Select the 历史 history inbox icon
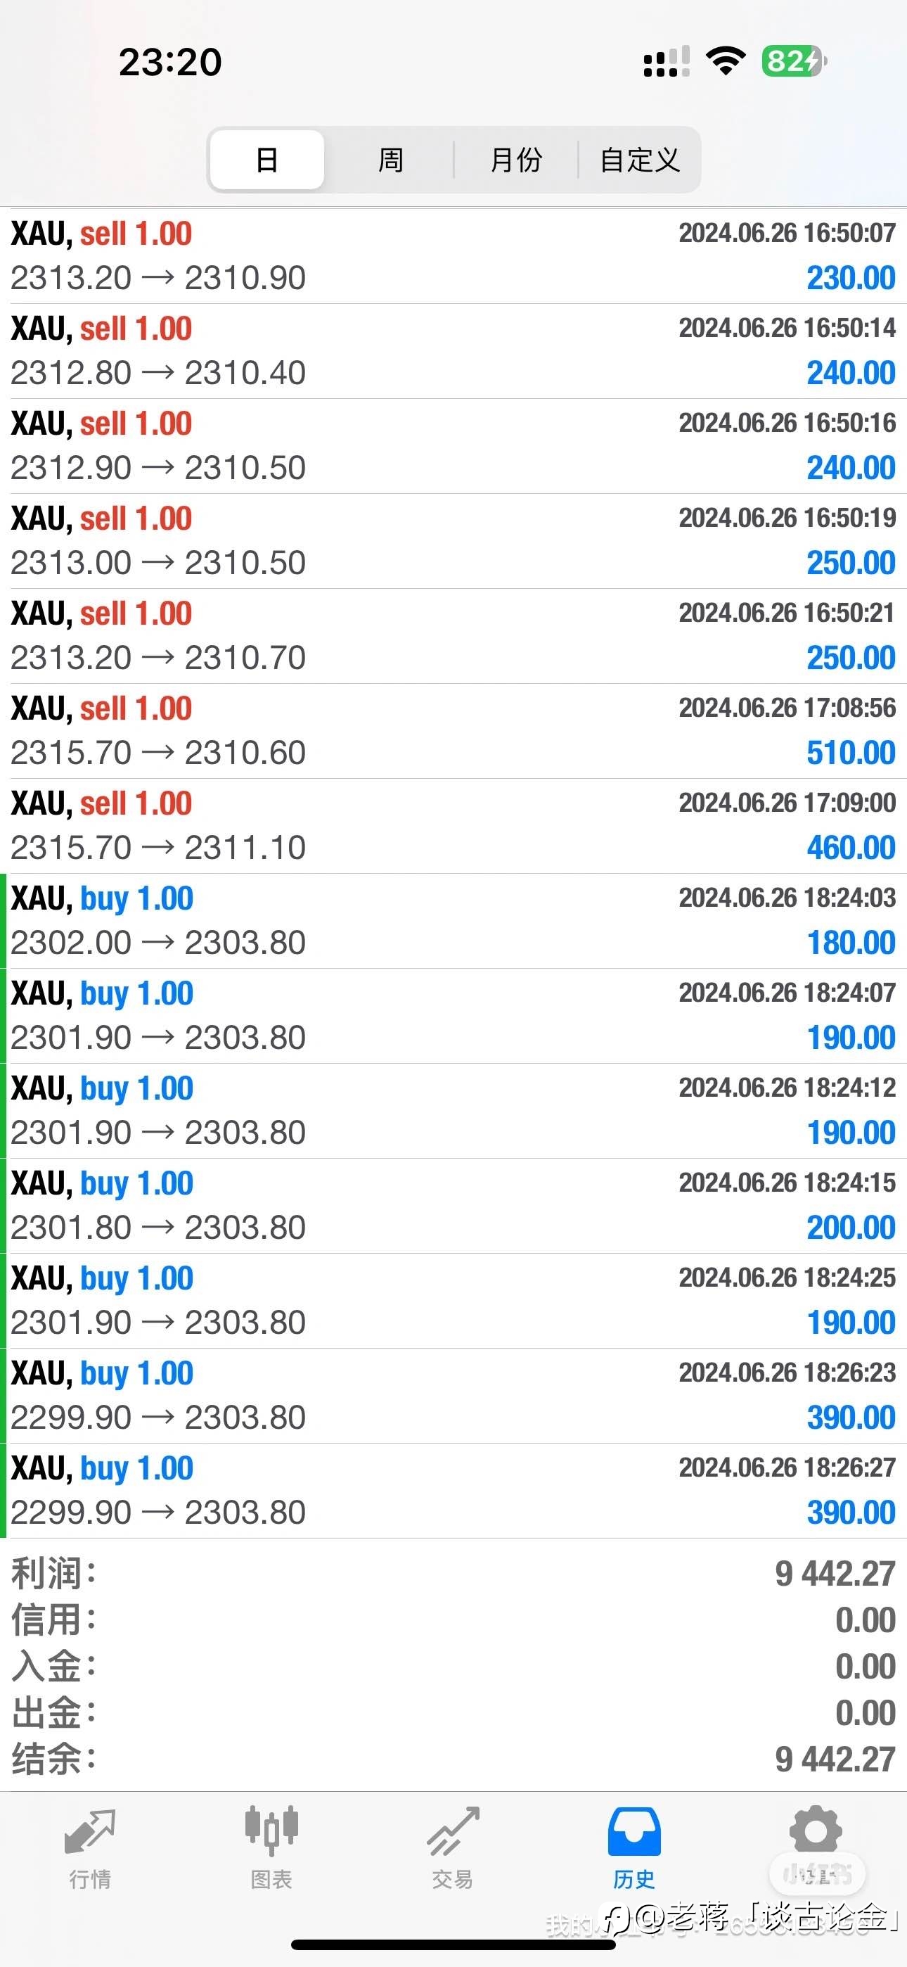This screenshot has height=1967, width=907. (633, 1831)
